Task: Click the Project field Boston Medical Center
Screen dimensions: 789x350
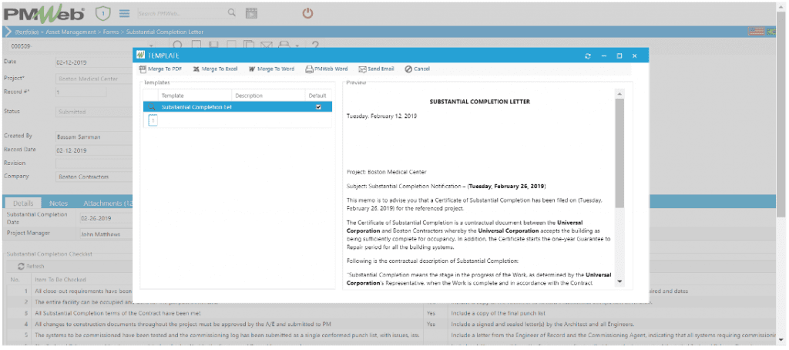Action: point(93,79)
